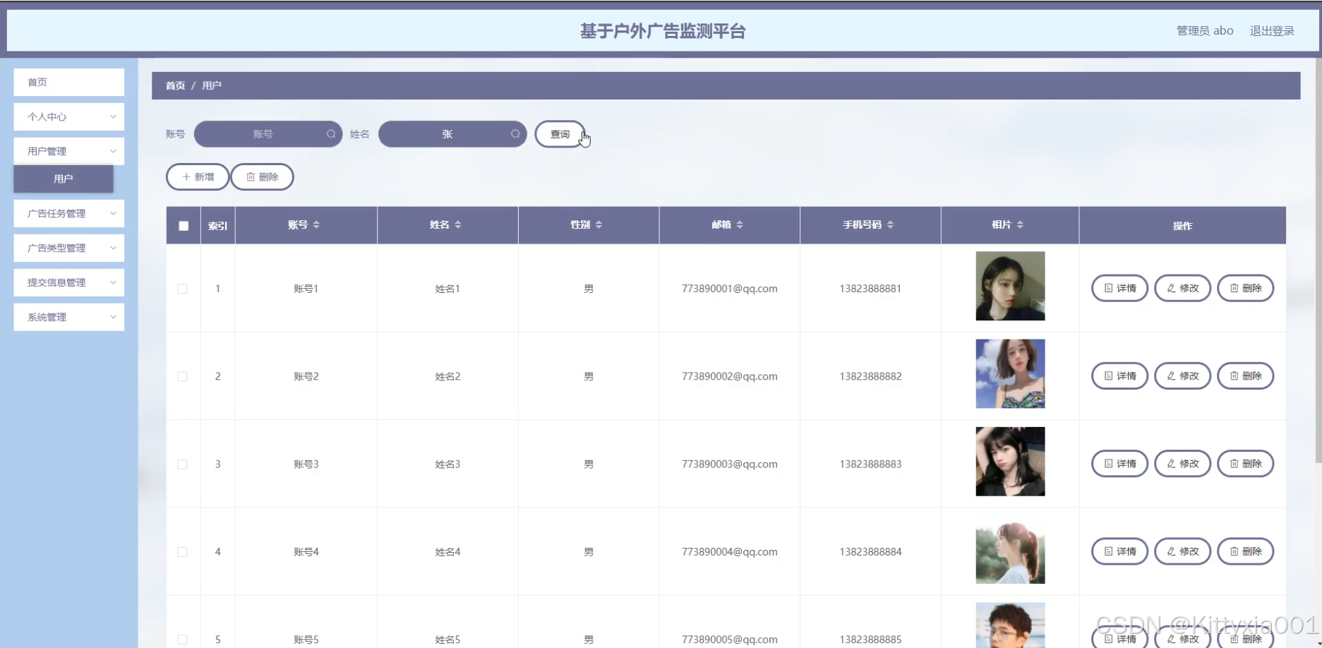
Task: Click the search icon in the 姓名 field
Action: (516, 133)
